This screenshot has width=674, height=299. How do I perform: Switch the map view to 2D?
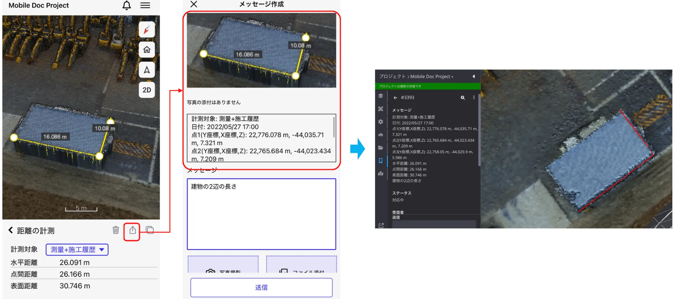pyautogui.click(x=147, y=90)
